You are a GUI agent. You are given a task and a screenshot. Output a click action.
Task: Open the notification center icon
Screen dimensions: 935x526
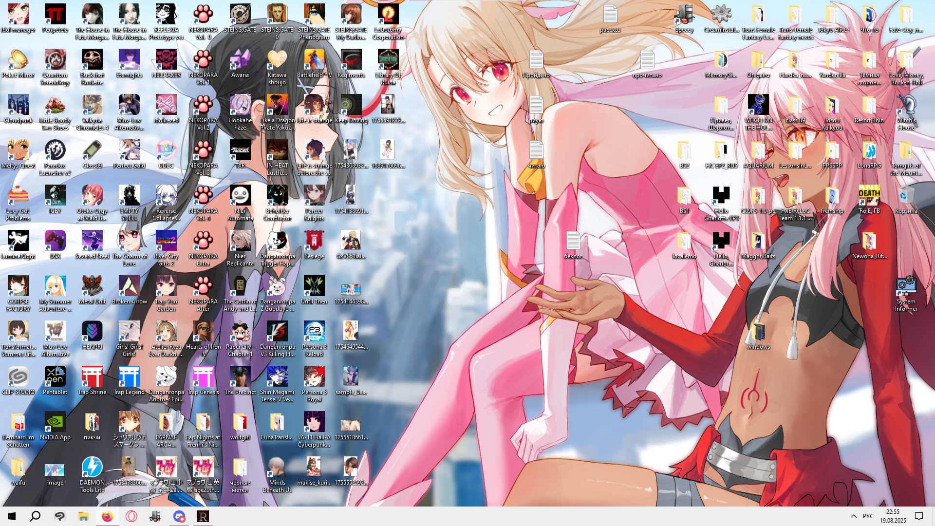click(x=919, y=516)
